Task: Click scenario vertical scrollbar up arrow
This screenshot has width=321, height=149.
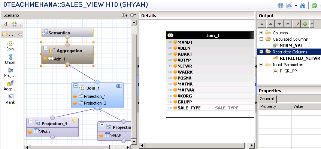Action: [134, 22]
